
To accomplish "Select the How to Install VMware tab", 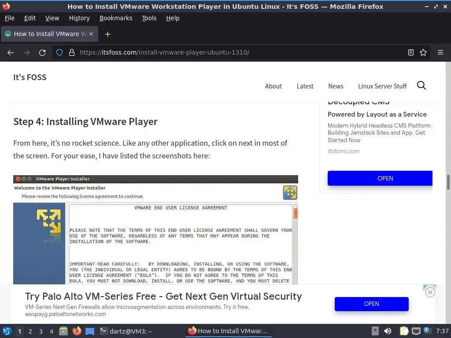I will pos(49,34).
